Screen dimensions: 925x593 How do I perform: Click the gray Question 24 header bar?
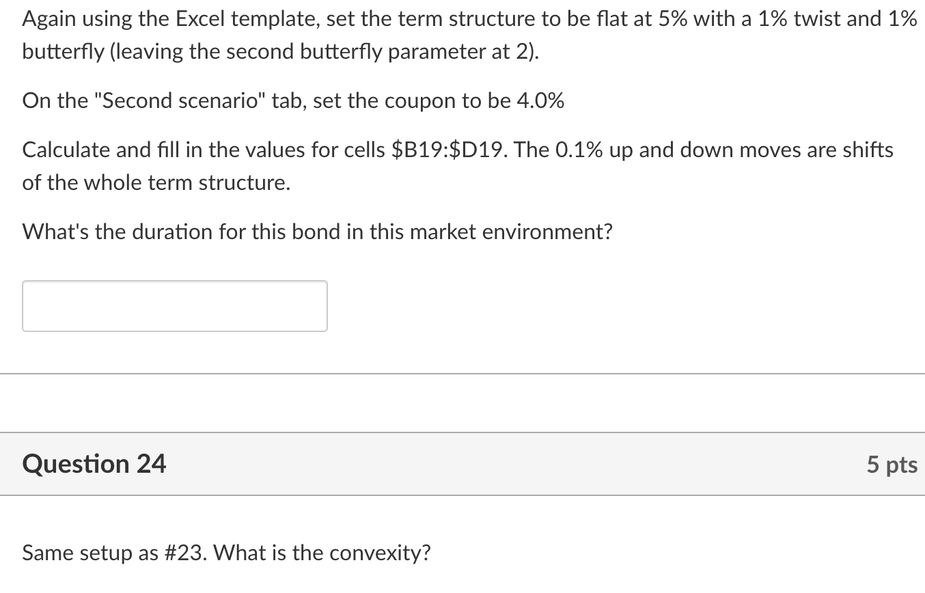click(463, 464)
